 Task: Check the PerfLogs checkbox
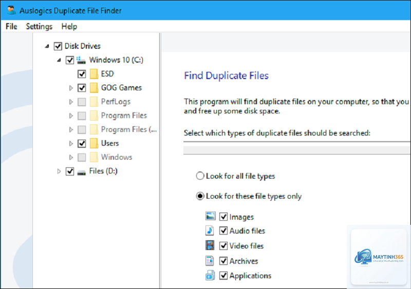pos(82,102)
